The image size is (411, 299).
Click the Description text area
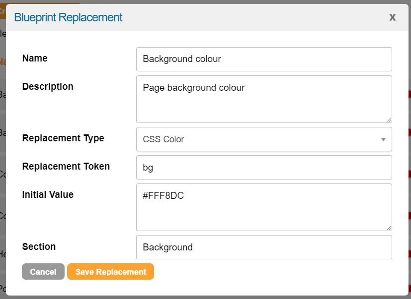[263, 99]
